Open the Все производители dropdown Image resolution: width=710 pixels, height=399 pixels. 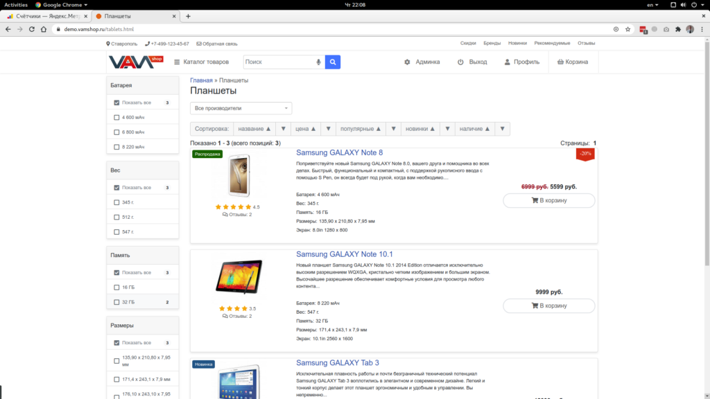[x=241, y=108]
